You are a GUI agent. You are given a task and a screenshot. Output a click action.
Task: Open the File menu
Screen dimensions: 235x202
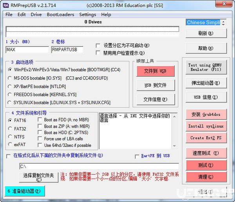click(9, 14)
